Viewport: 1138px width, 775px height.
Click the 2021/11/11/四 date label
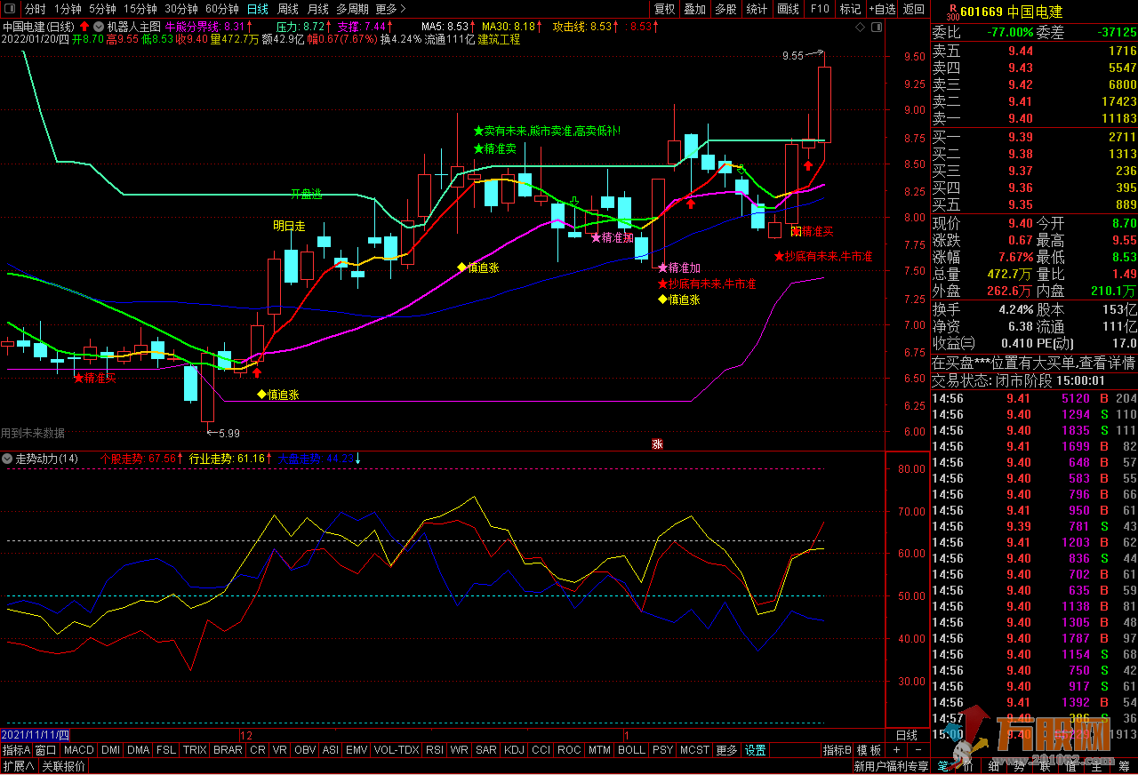pos(36,735)
